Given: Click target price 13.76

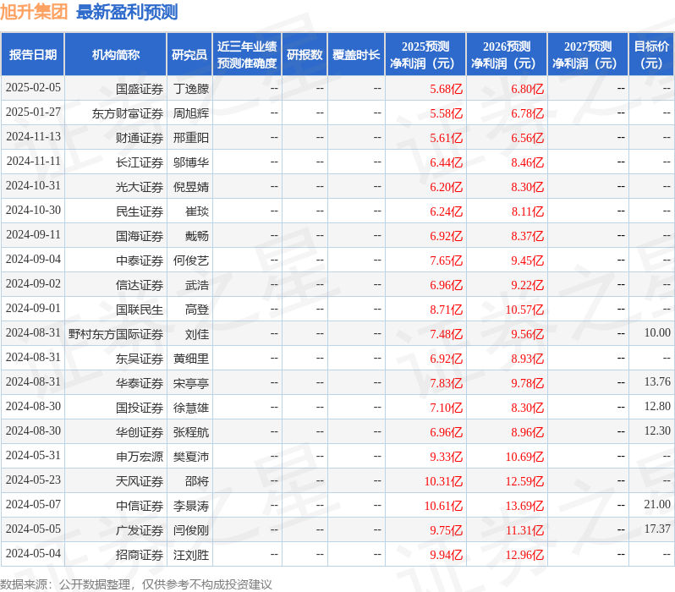Looking at the screenshot, I should coord(657,382).
